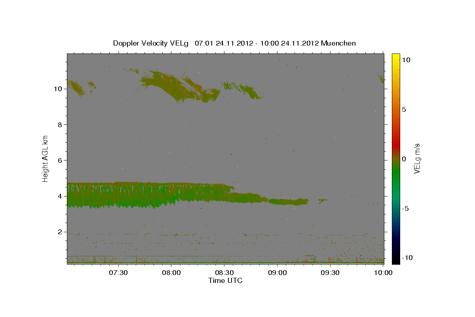Click the plot title 'Doppler Velocity VELg'
The image size is (475, 317).
point(152,43)
